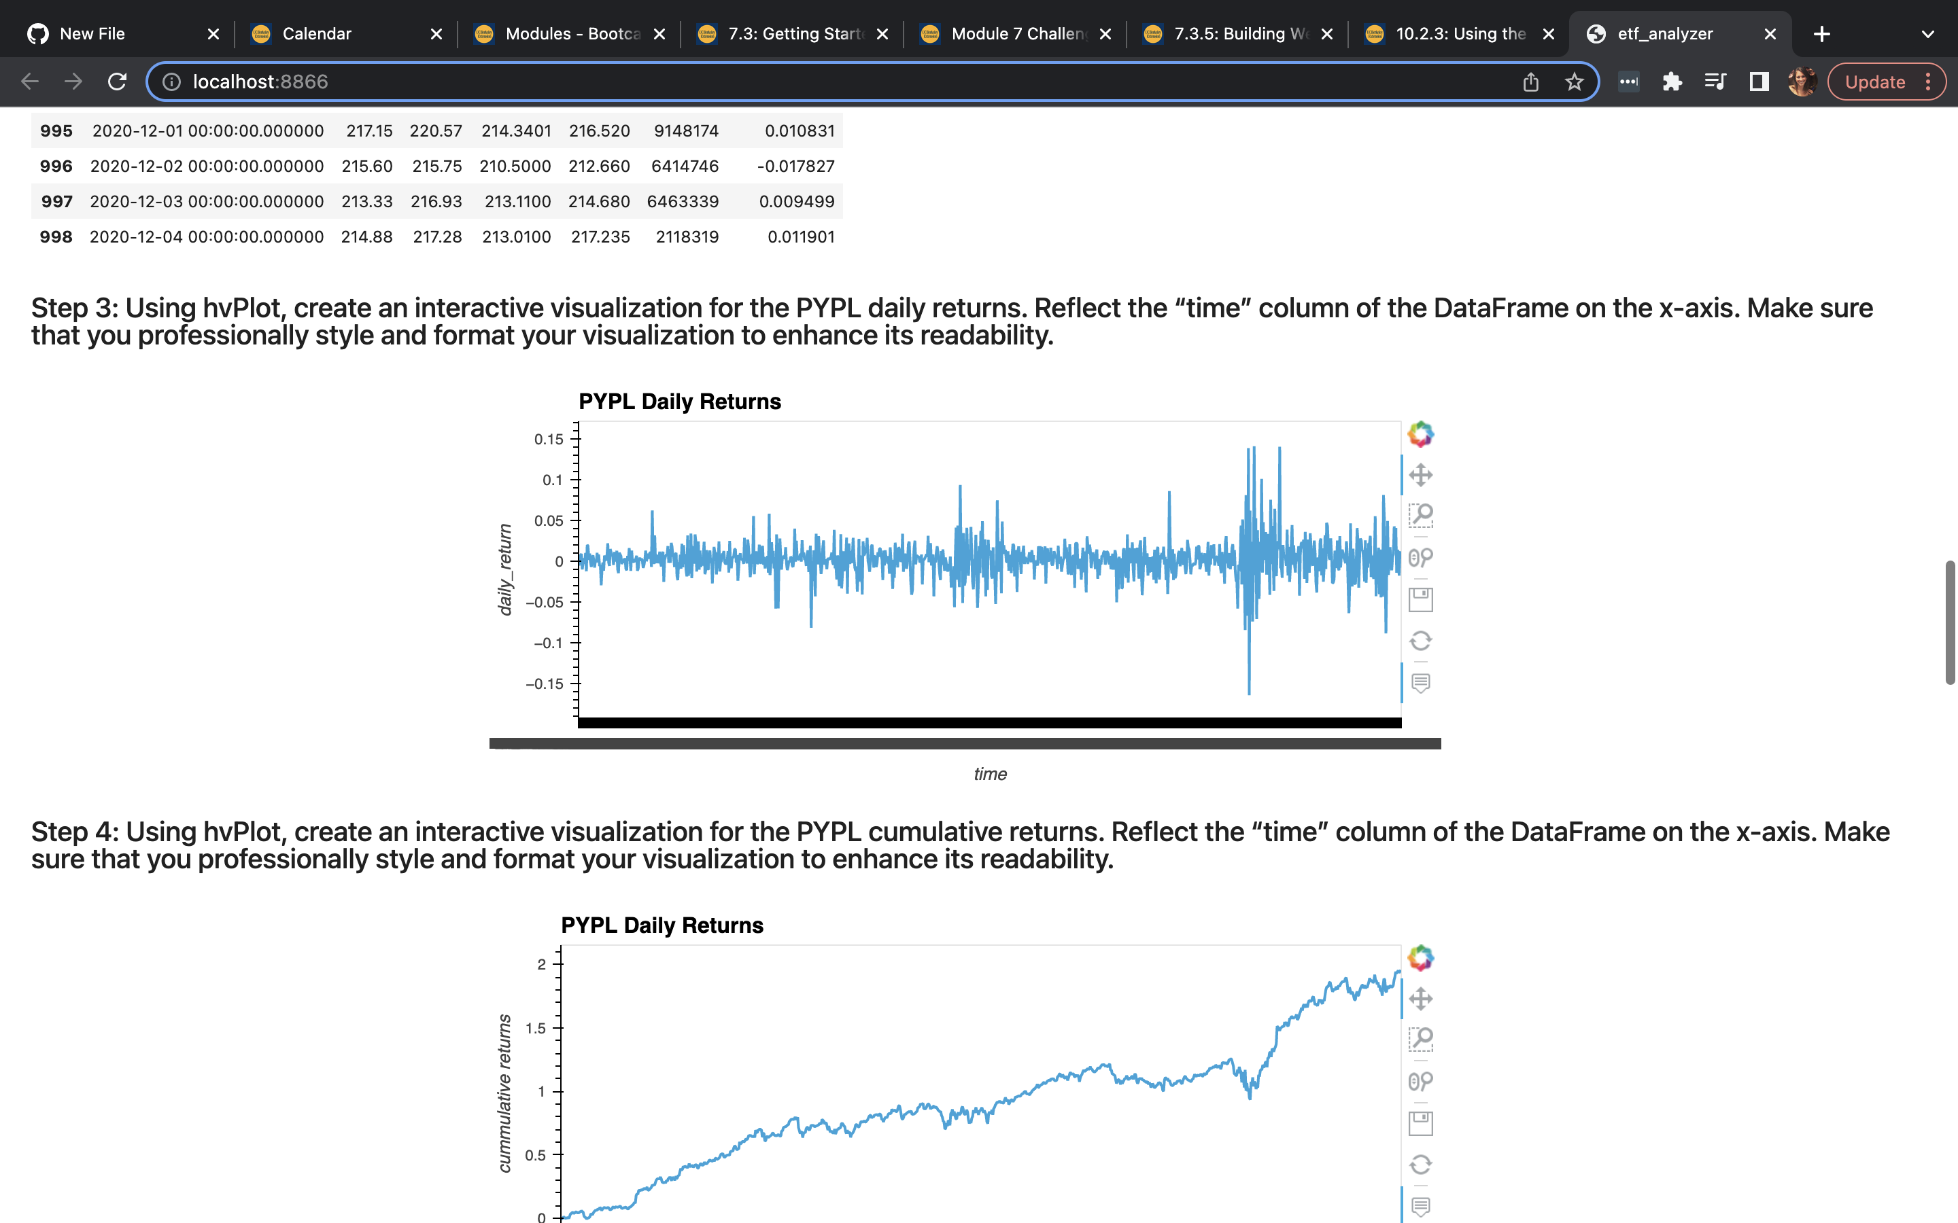Select Pan tool on cumulative returns plot
The width and height of the screenshot is (1958, 1223).
(x=1420, y=998)
